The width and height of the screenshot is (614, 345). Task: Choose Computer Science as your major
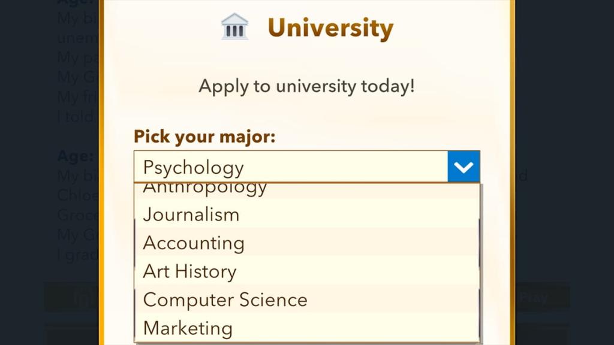225,299
